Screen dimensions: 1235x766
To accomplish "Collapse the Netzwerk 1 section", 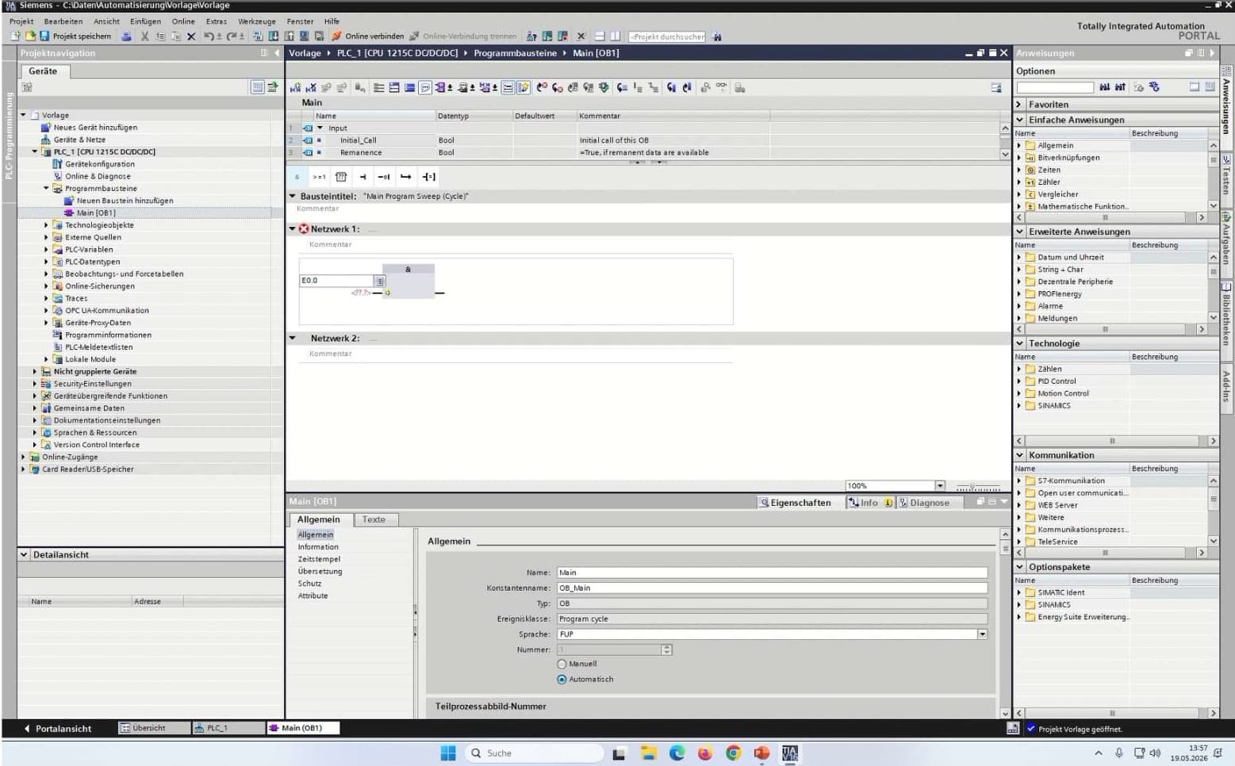I will click(x=293, y=228).
